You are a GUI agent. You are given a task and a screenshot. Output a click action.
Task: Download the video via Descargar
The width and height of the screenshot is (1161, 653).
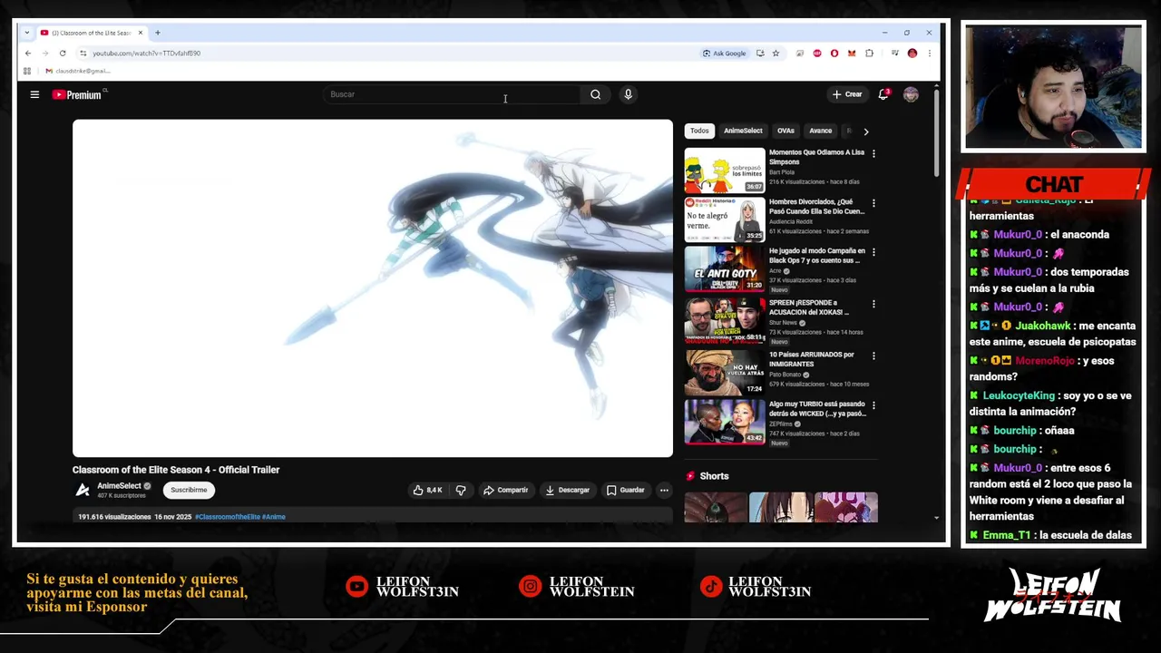coord(567,490)
